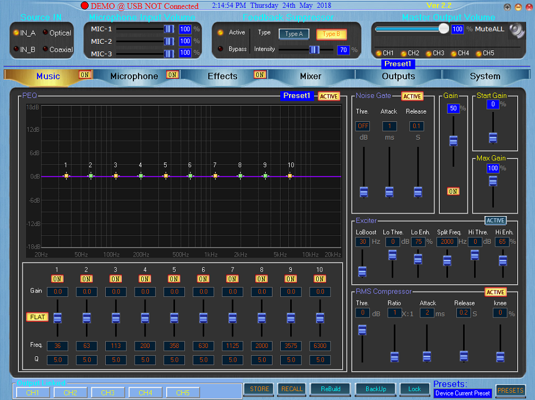Screen dimensions: 535x400
Task: Click Exciter LoBoost slider handle
Action: 362,271
